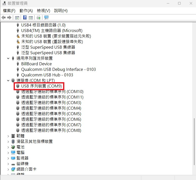The width and height of the screenshot is (196, 180).
Task: Click the Device Manager title bar icon
Action: (x=4, y=3)
